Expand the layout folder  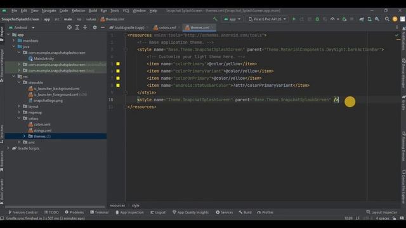(19, 106)
